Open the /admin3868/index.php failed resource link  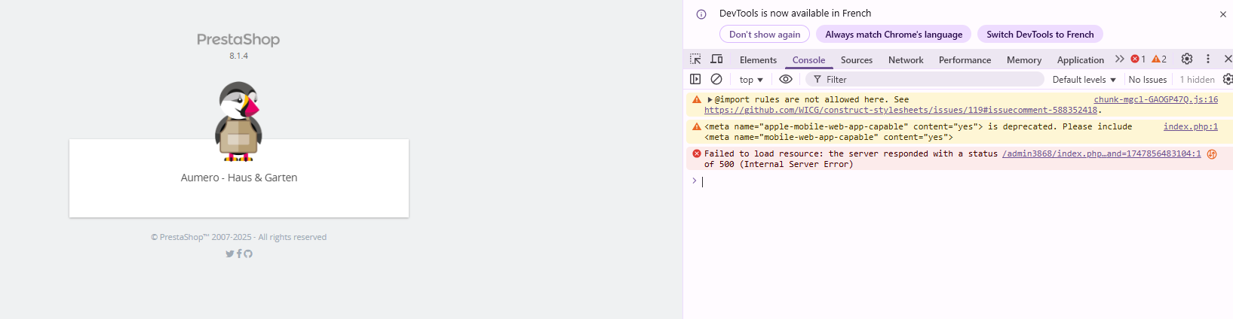pyautogui.click(x=1101, y=153)
